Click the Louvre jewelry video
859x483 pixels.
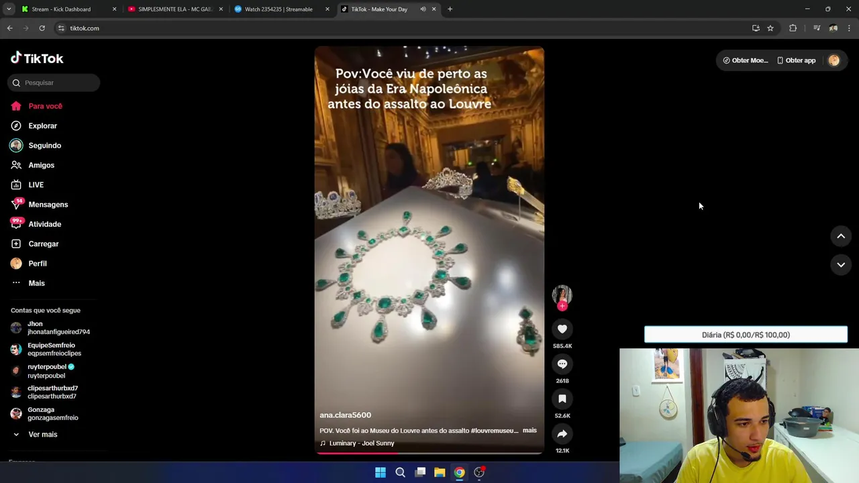[x=429, y=250]
